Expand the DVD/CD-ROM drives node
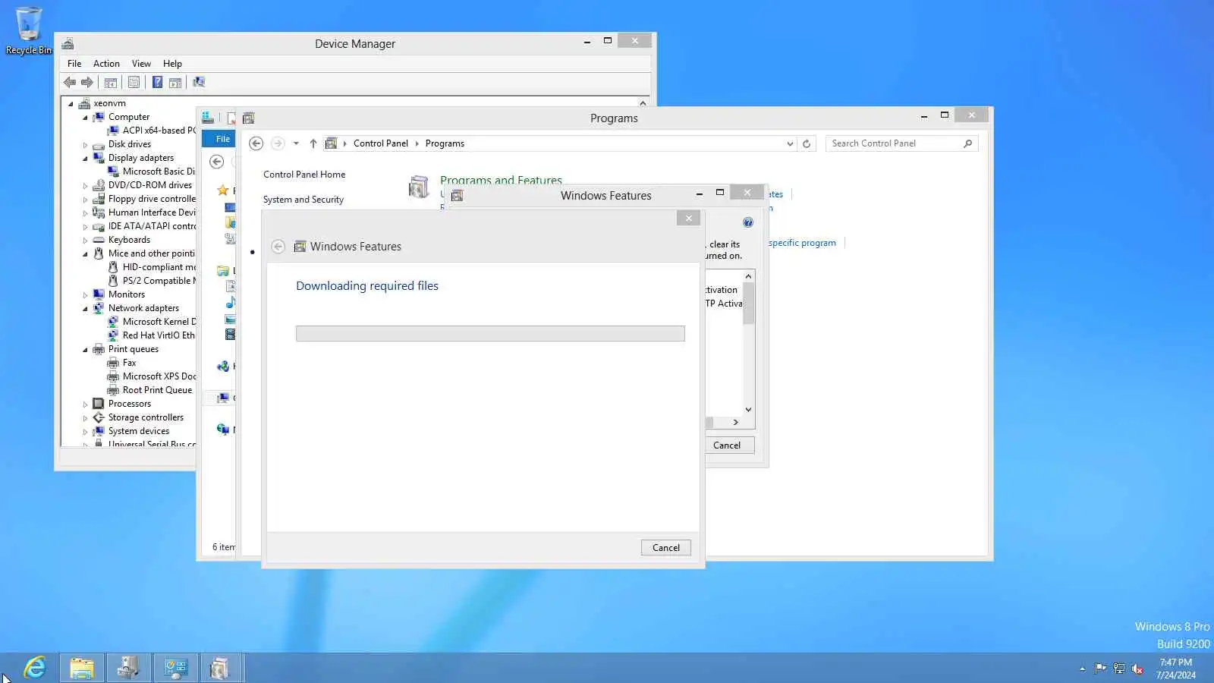 pyautogui.click(x=85, y=185)
